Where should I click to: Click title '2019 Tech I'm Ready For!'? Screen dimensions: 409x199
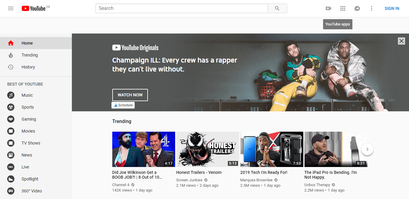(x=264, y=172)
